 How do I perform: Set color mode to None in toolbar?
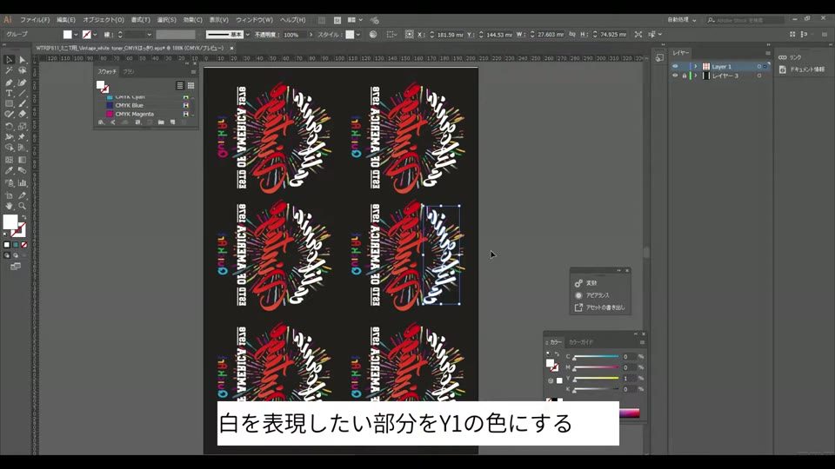pos(24,245)
